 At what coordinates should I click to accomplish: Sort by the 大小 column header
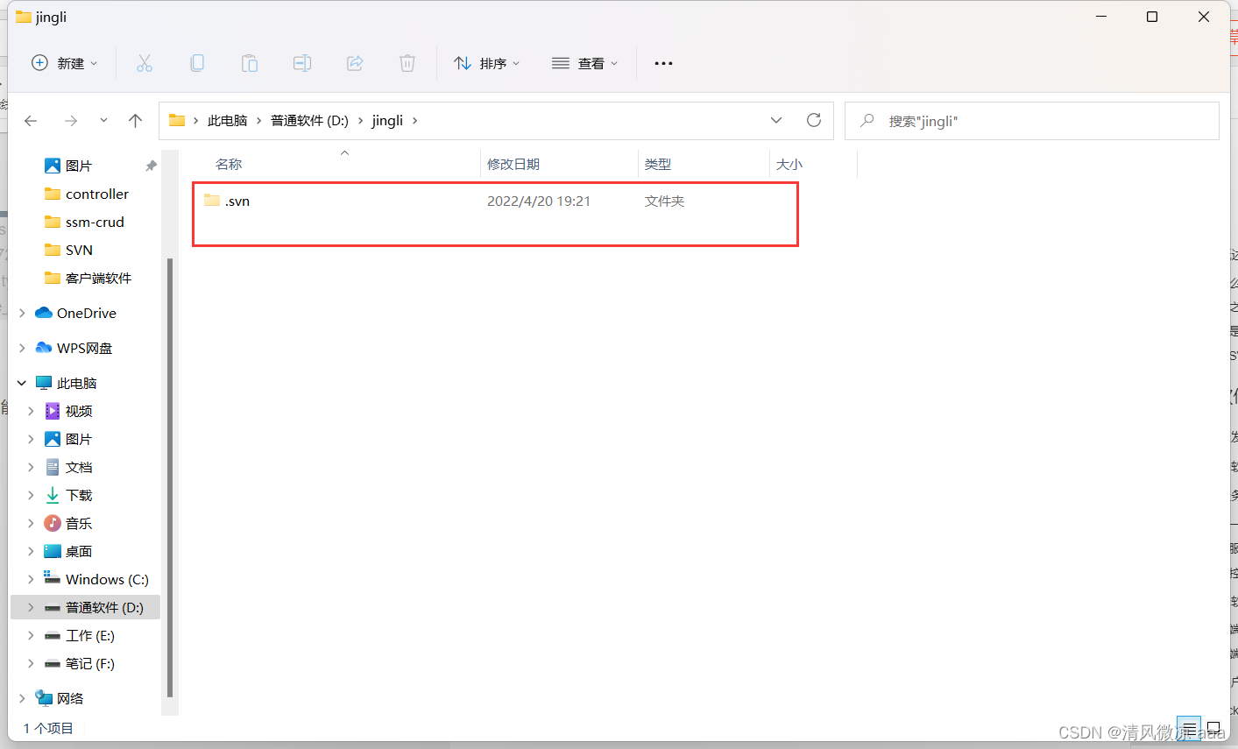click(x=789, y=164)
